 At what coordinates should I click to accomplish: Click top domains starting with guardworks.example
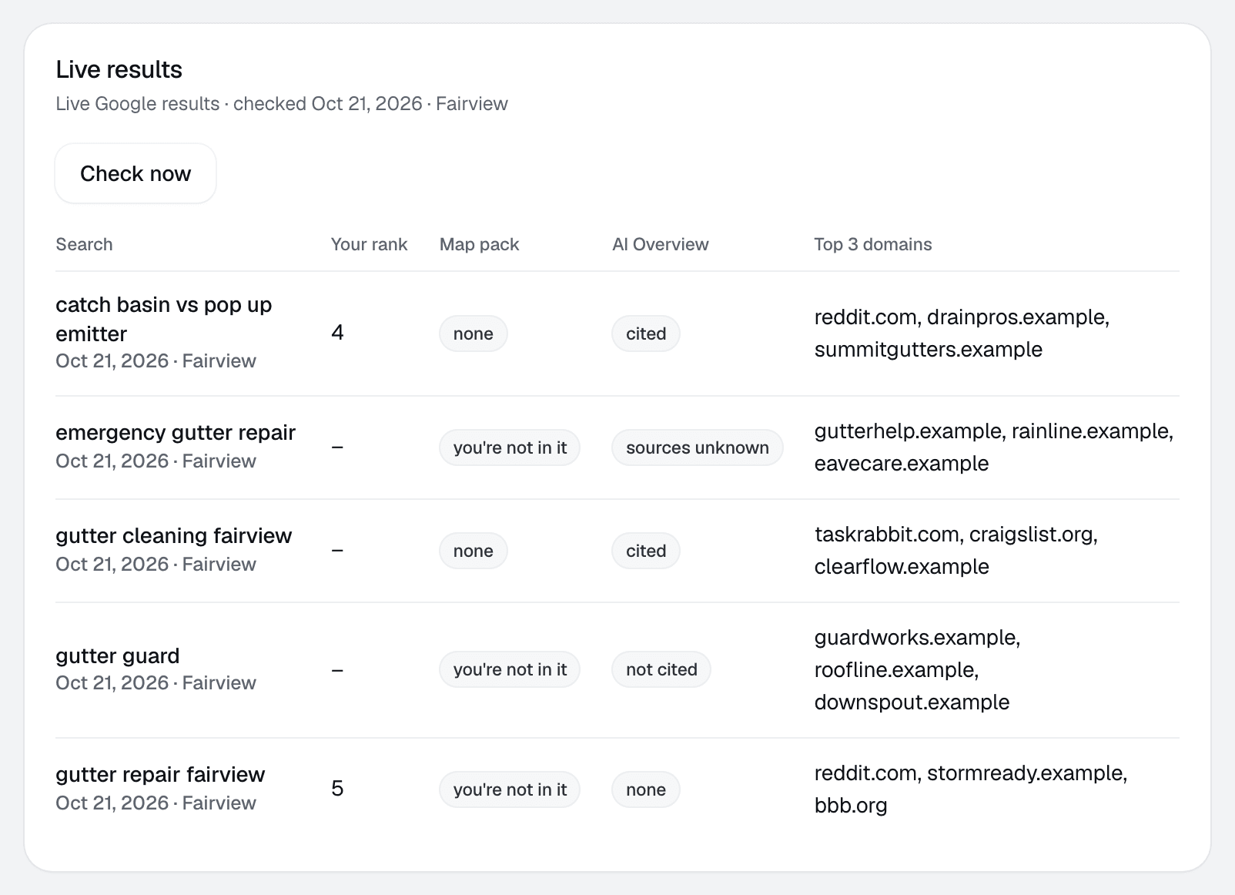917,670
